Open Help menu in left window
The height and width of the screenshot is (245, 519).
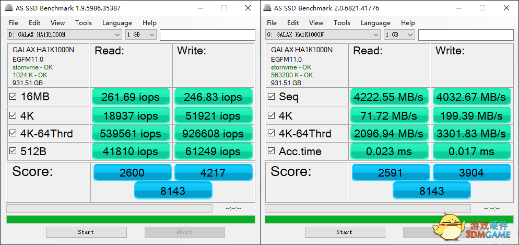(149, 23)
